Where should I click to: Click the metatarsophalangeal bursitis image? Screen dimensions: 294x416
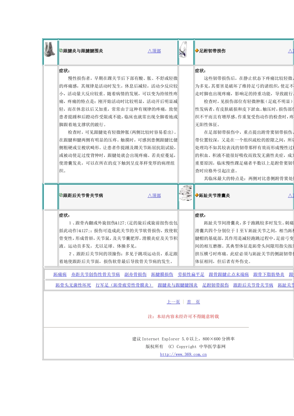point(185,193)
